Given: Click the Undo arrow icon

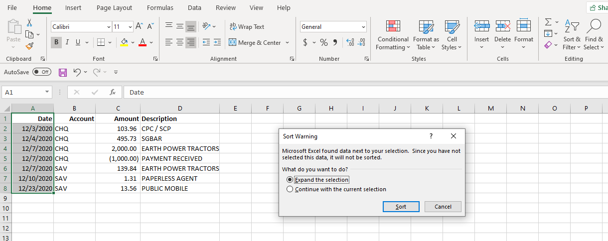Looking at the screenshot, I should pos(77,72).
